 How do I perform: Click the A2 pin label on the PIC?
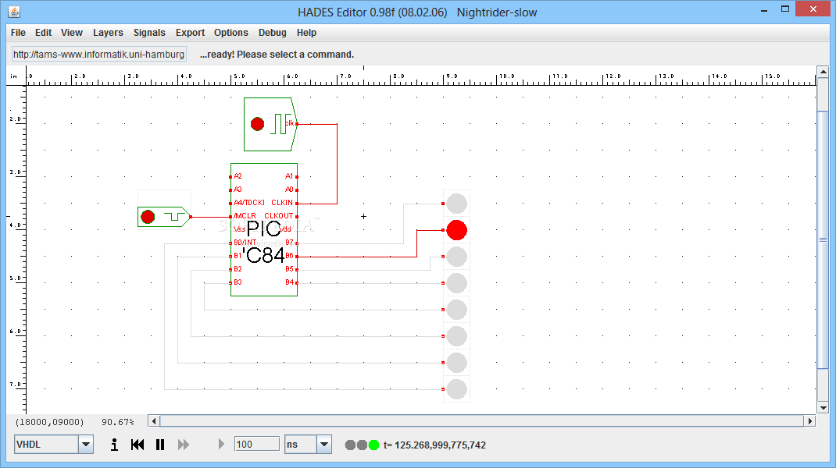tap(238, 176)
